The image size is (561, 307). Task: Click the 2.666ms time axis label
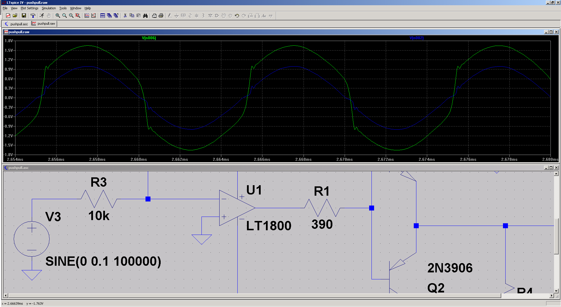(262, 159)
